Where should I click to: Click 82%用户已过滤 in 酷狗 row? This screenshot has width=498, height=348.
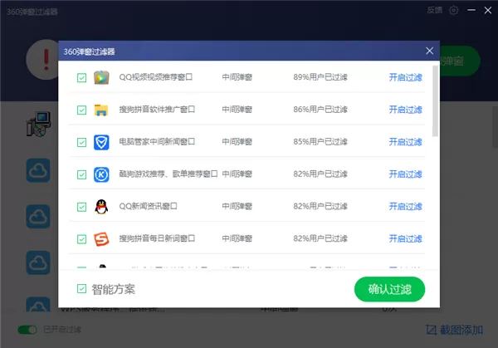pyautogui.click(x=320, y=174)
